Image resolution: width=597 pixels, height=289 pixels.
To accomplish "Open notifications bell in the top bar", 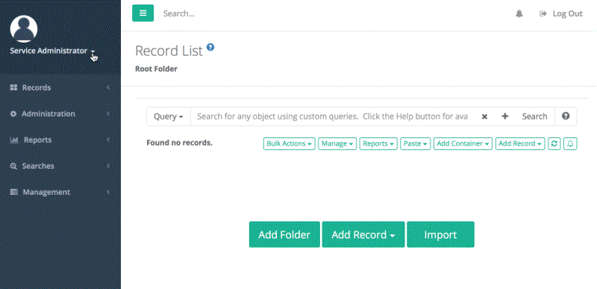I will click(x=519, y=13).
